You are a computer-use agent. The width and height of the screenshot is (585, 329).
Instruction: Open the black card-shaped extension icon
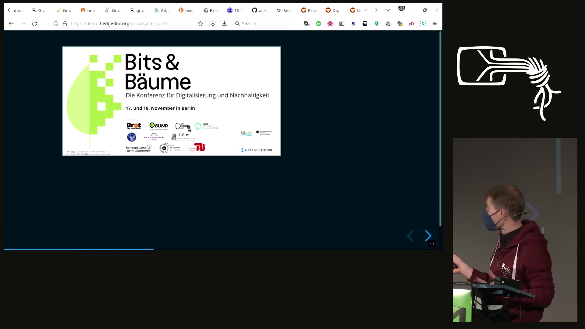(365, 23)
